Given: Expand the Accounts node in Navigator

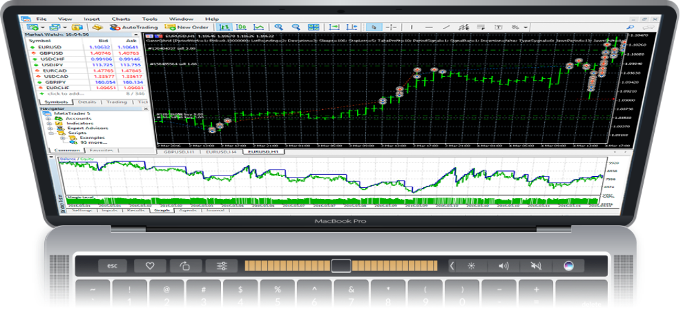Looking at the screenshot, I should coord(49,119).
